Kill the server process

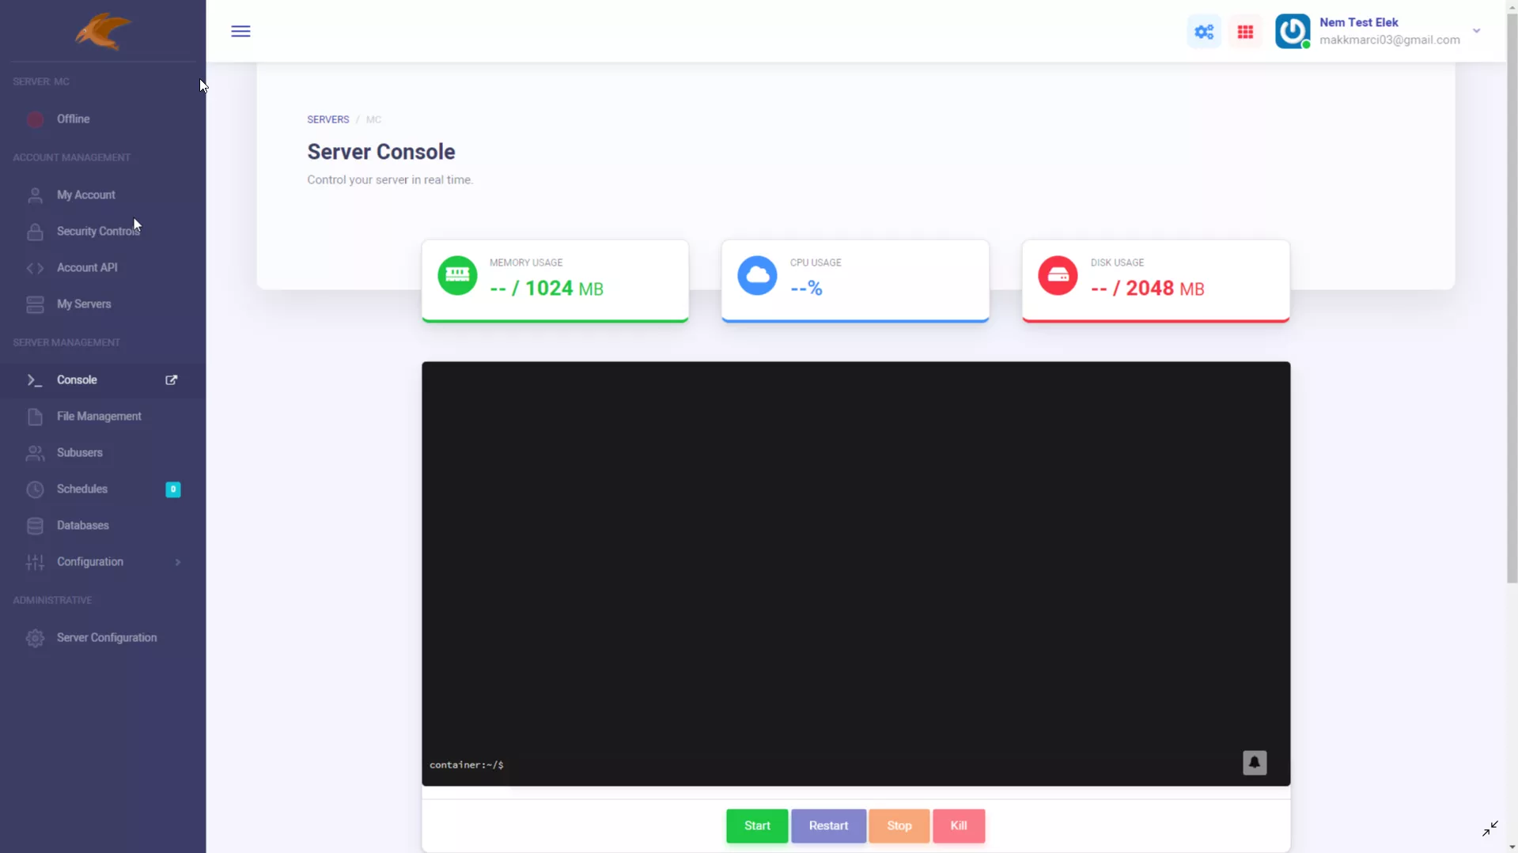[958, 825]
